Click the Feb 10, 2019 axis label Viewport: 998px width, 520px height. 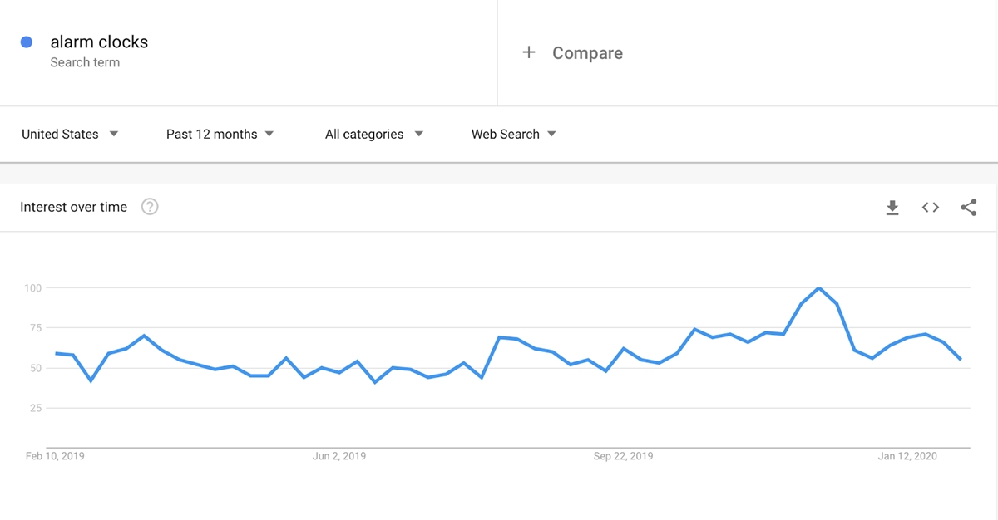pyautogui.click(x=55, y=456)
